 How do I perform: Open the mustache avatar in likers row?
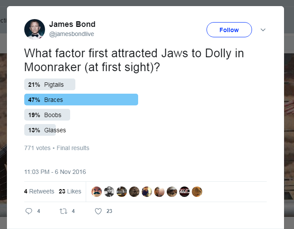pos(97,192)
